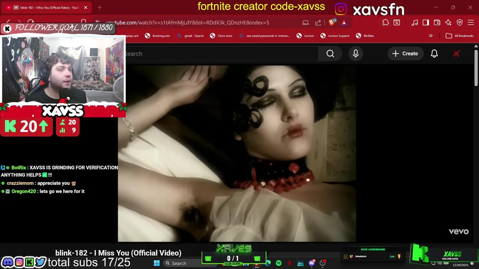Open the Clock error bookmark
This screenshot has width=479, height=269.
point(221,36)
